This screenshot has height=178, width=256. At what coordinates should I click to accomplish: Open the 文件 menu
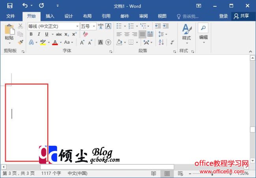(x=11, y=16)
